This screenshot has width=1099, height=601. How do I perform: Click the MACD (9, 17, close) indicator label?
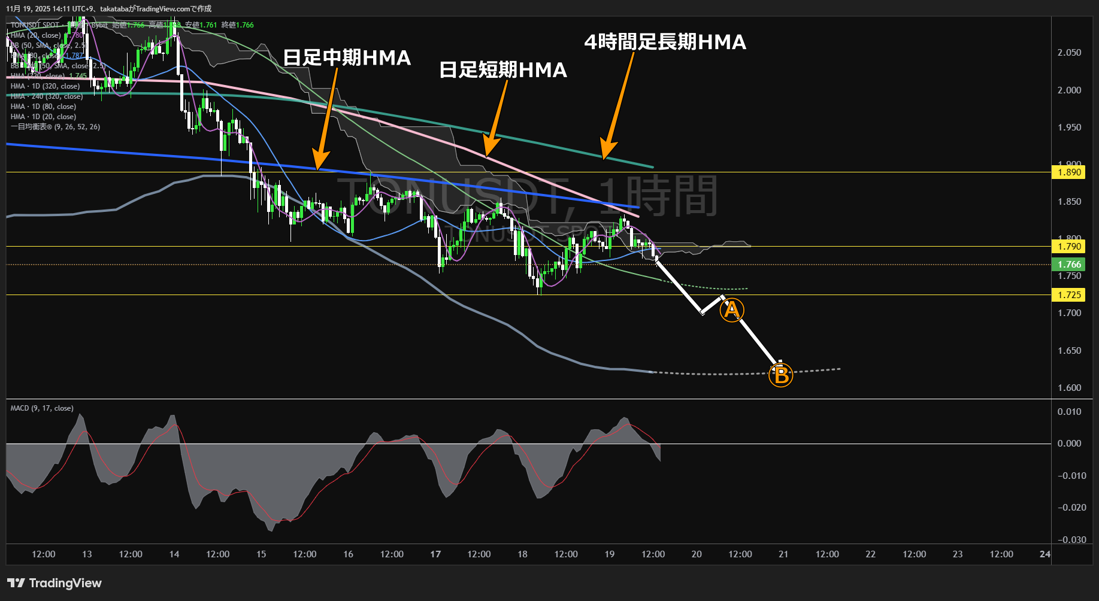click(42, 408)
